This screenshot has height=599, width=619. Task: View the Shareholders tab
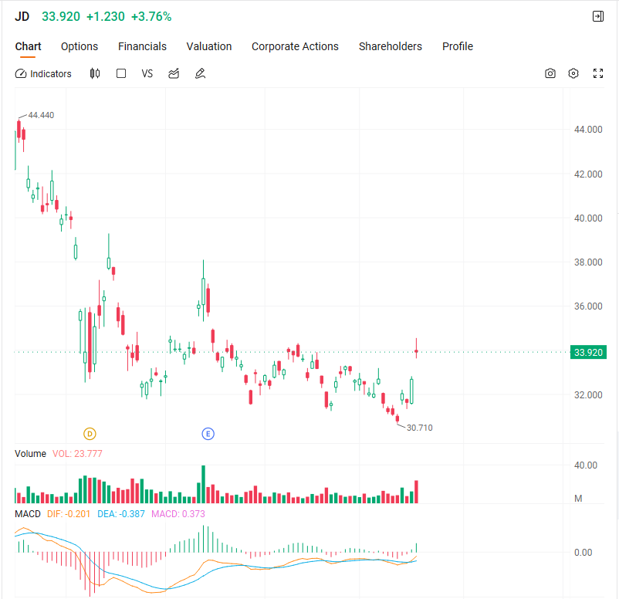click(390, 46)
